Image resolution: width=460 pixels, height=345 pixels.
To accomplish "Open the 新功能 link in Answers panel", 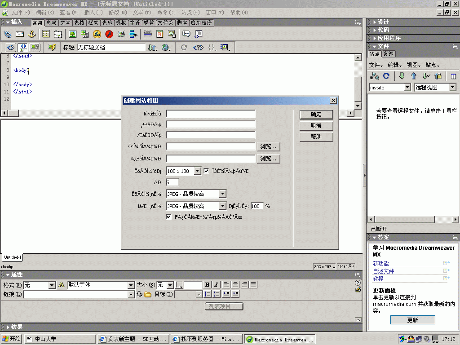I will 380,263.
